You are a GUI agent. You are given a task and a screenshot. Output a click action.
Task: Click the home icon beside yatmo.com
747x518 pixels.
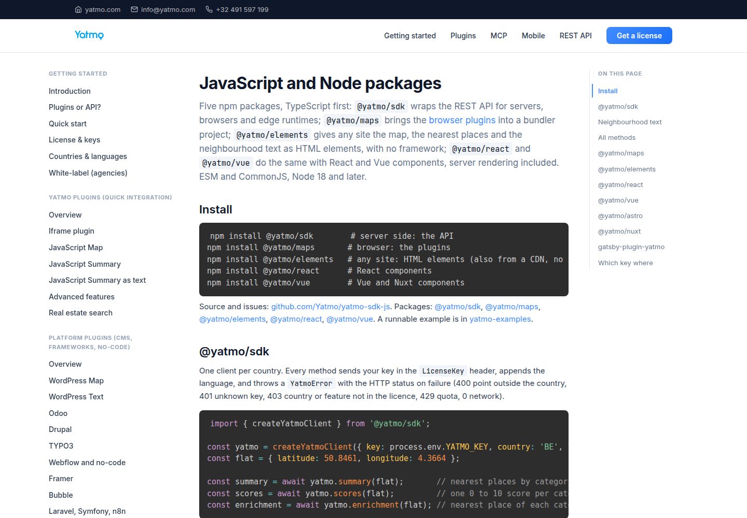[78, 9]
